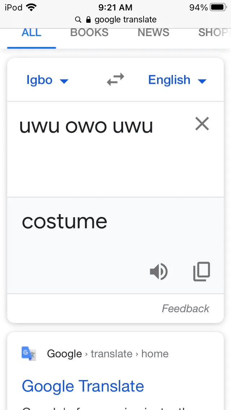Viewport: 231px width, 410px height.
Task: Tap the source text "uwu owo uwu"
Action: 86,126
